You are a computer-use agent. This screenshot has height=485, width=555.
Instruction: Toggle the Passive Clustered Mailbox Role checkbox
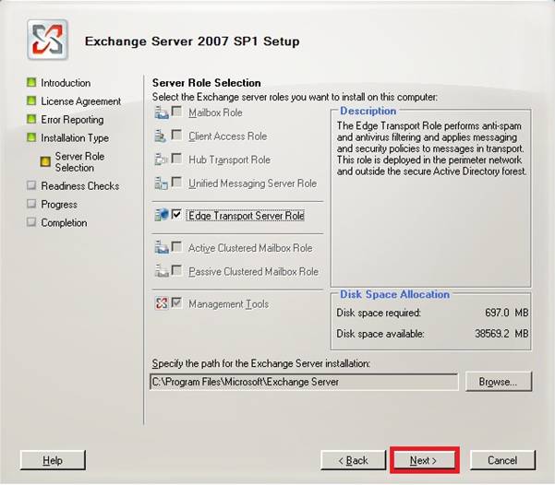[176, 270]
